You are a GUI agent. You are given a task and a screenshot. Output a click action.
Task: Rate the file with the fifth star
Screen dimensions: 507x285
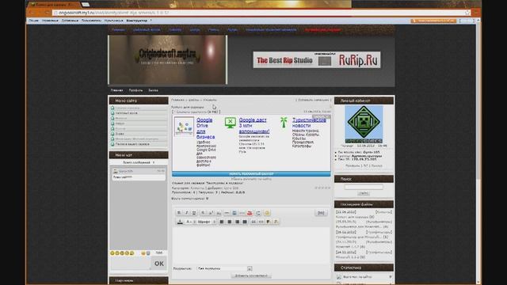pyautogui.click(x=330, y=188)
